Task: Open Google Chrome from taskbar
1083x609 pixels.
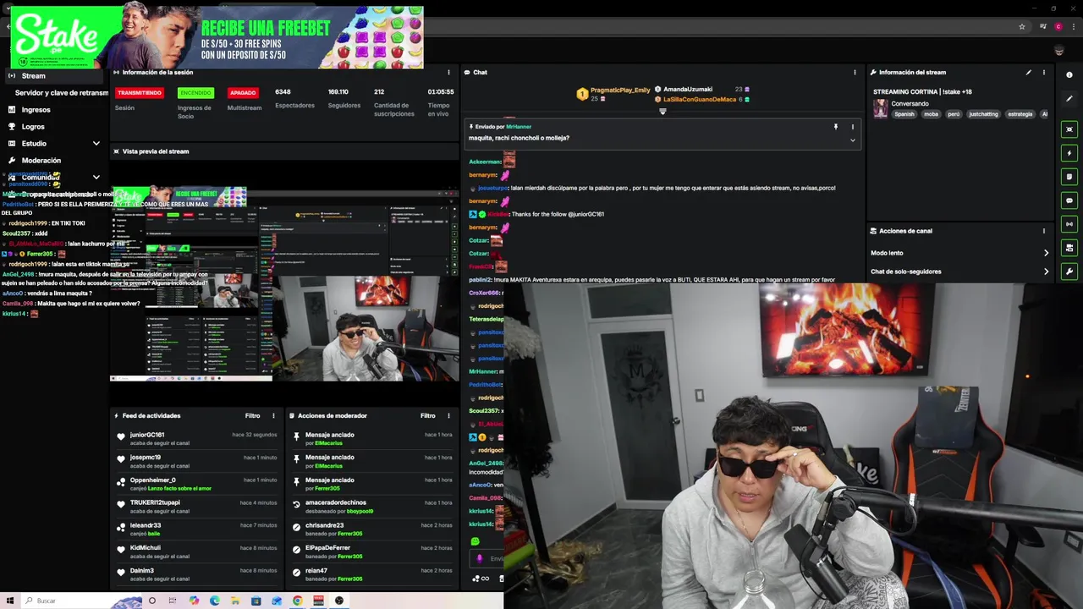Action: 298,601
